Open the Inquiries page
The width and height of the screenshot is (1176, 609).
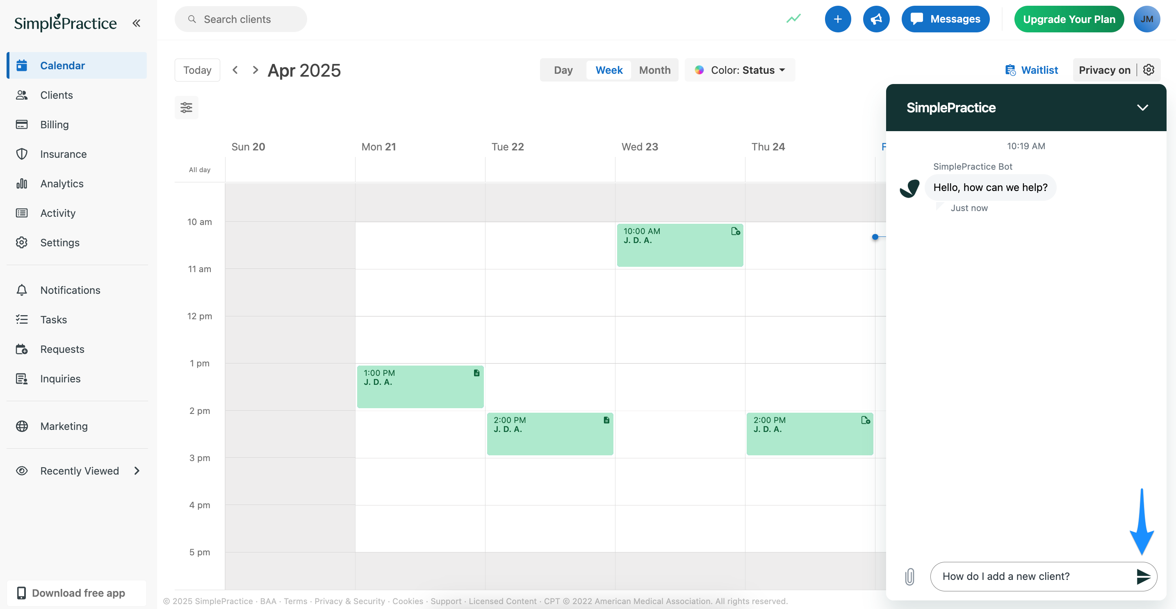click(x=77, y=379)
